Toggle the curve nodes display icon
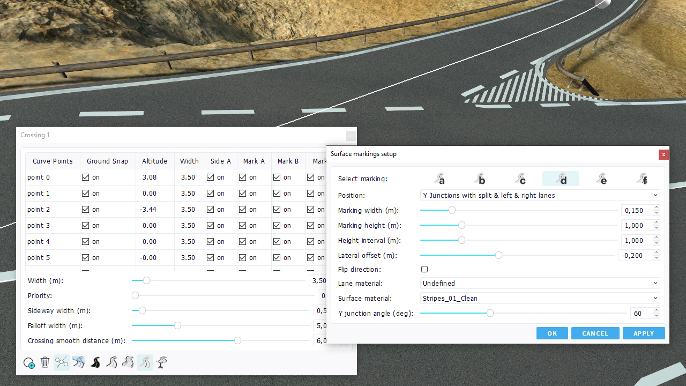The height and width of the screenshot is (386, 686). pos(62,363)
